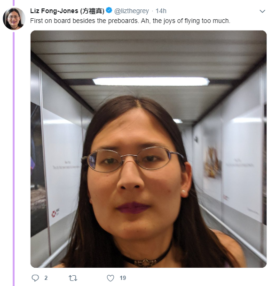
Task: Click the reply speech bubble icon
Action: coord(35,278)
